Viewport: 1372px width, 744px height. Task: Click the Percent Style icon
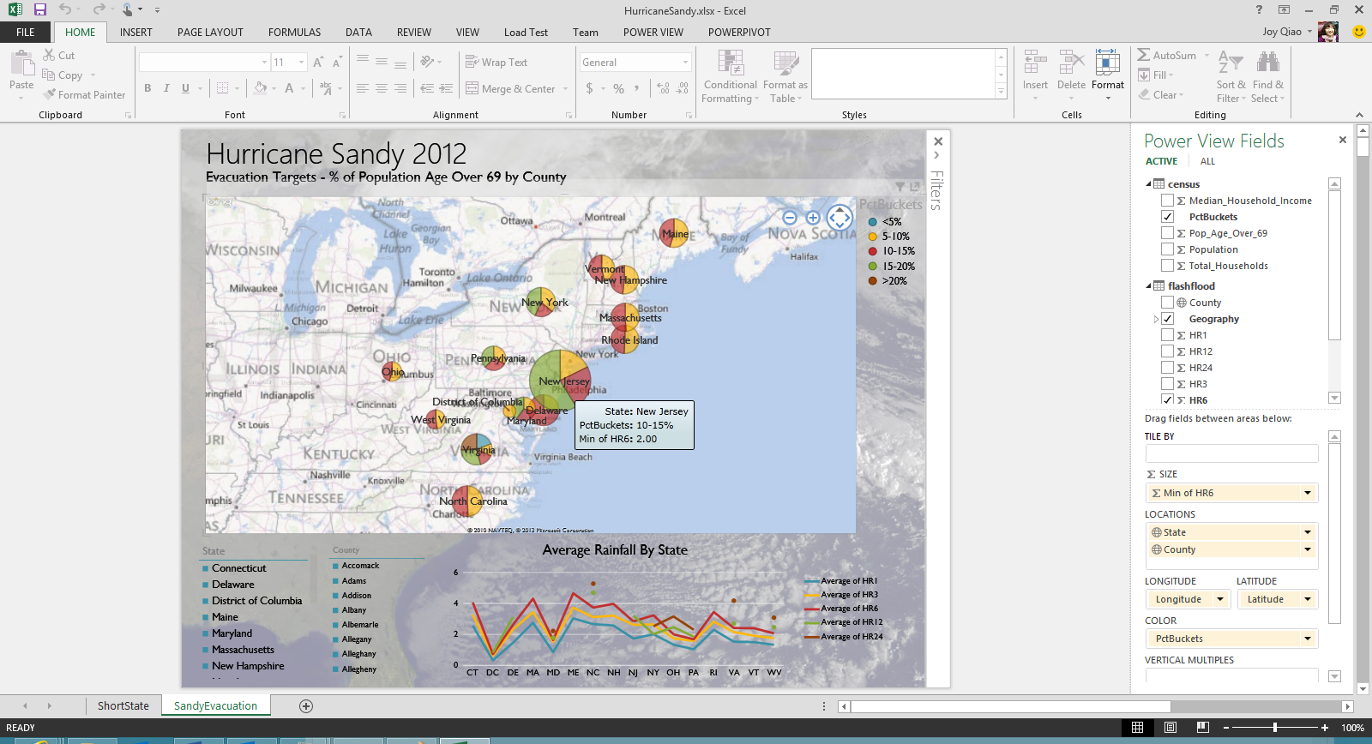tap(618, 88)
